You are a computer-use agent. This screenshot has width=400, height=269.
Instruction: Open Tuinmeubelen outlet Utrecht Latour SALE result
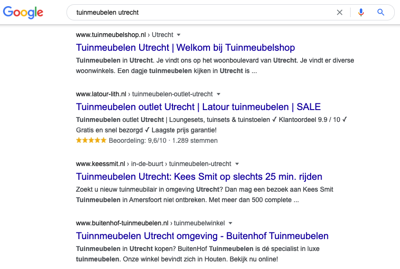point(198,107)
